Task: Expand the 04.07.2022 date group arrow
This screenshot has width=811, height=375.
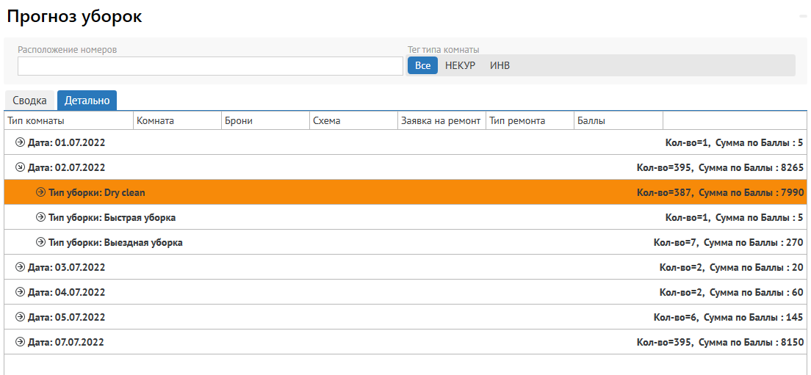Action: pyautogui.click(x=21, y=292)
